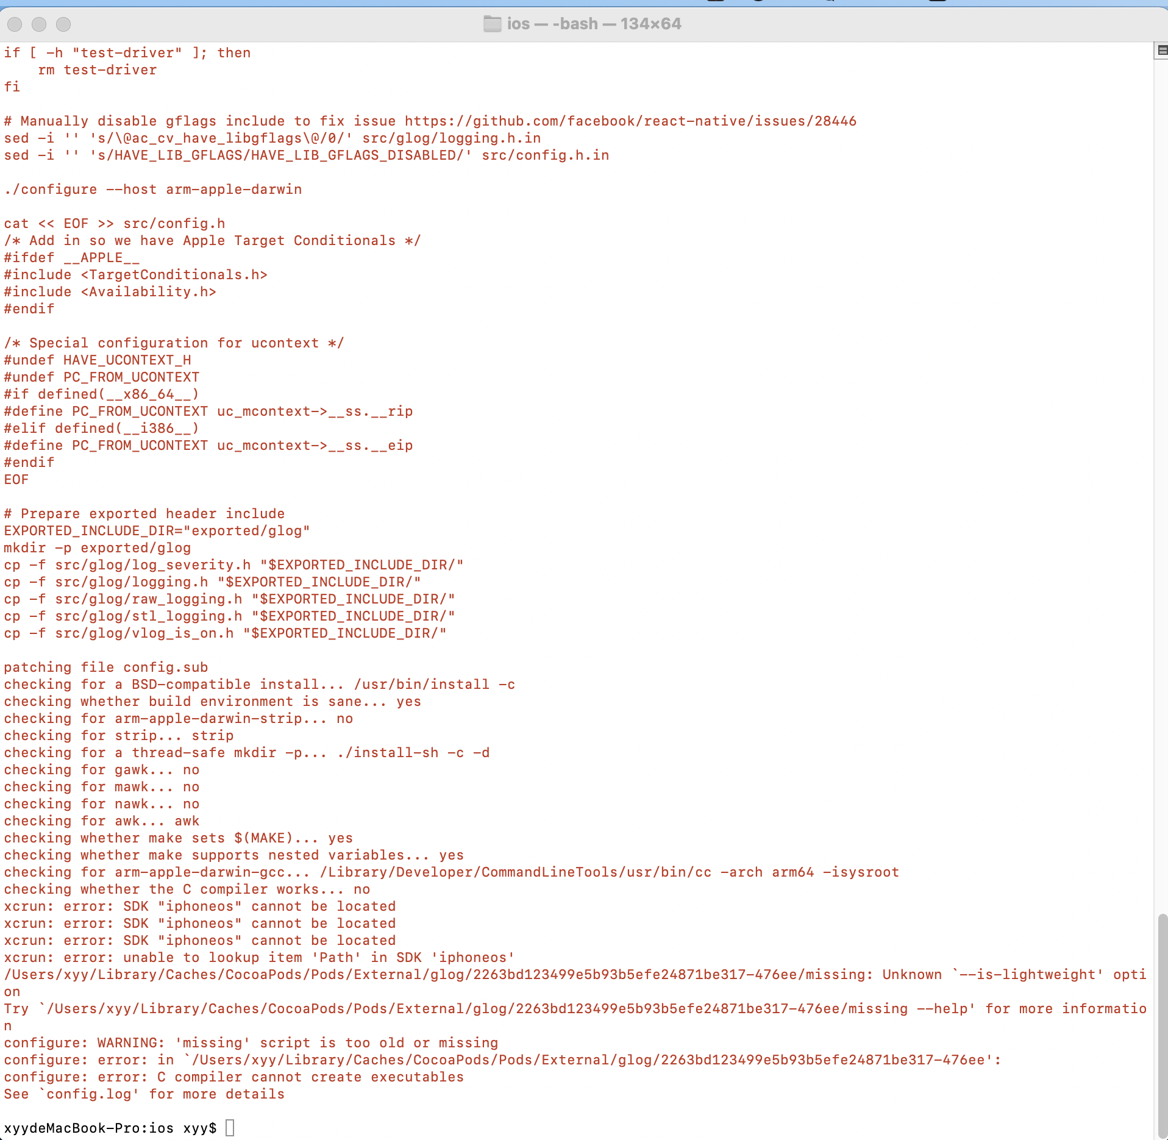Click the '#elif defined(__i386__)' line
Viewport: 1168px width, 1140px height.
[x=102, y=428]
